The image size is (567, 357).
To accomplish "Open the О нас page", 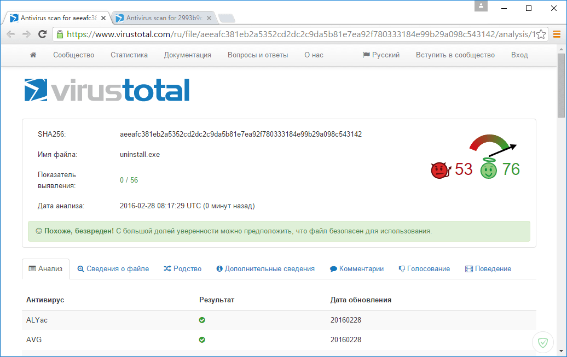I will 314,55.
